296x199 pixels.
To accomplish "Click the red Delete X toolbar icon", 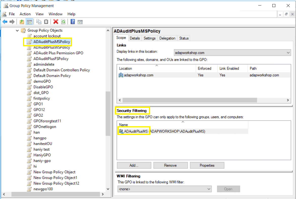I will tap(56, 22).
